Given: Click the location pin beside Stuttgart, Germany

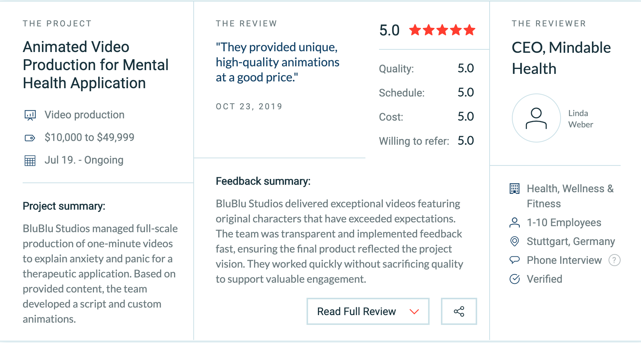Looking at the screenshot, I should click(515, 241).
